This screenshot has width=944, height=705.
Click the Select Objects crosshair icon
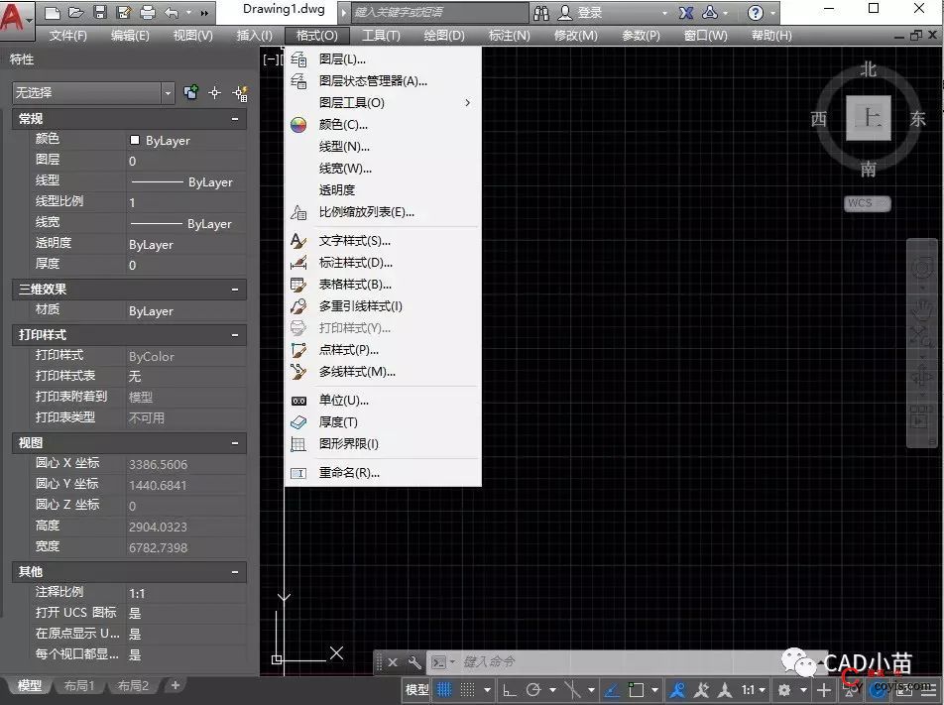click(x=215, y=93)
